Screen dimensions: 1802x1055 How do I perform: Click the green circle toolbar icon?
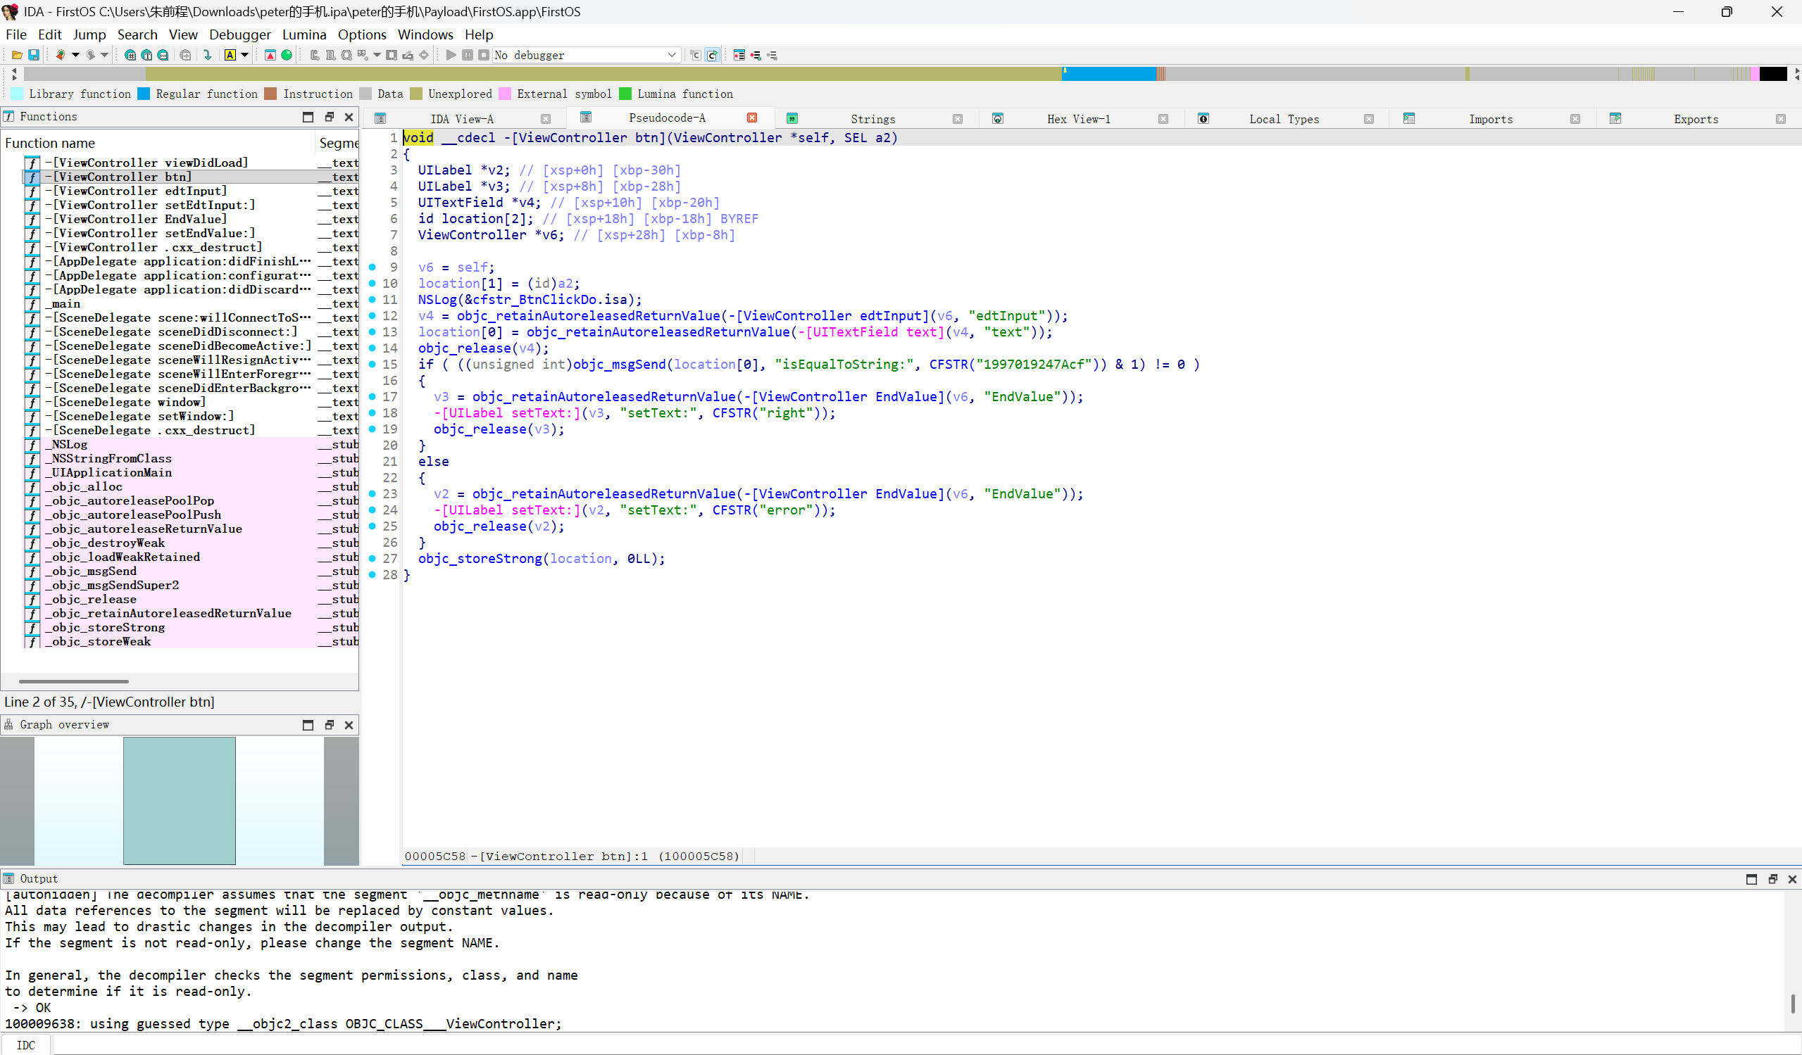[287, 55]
